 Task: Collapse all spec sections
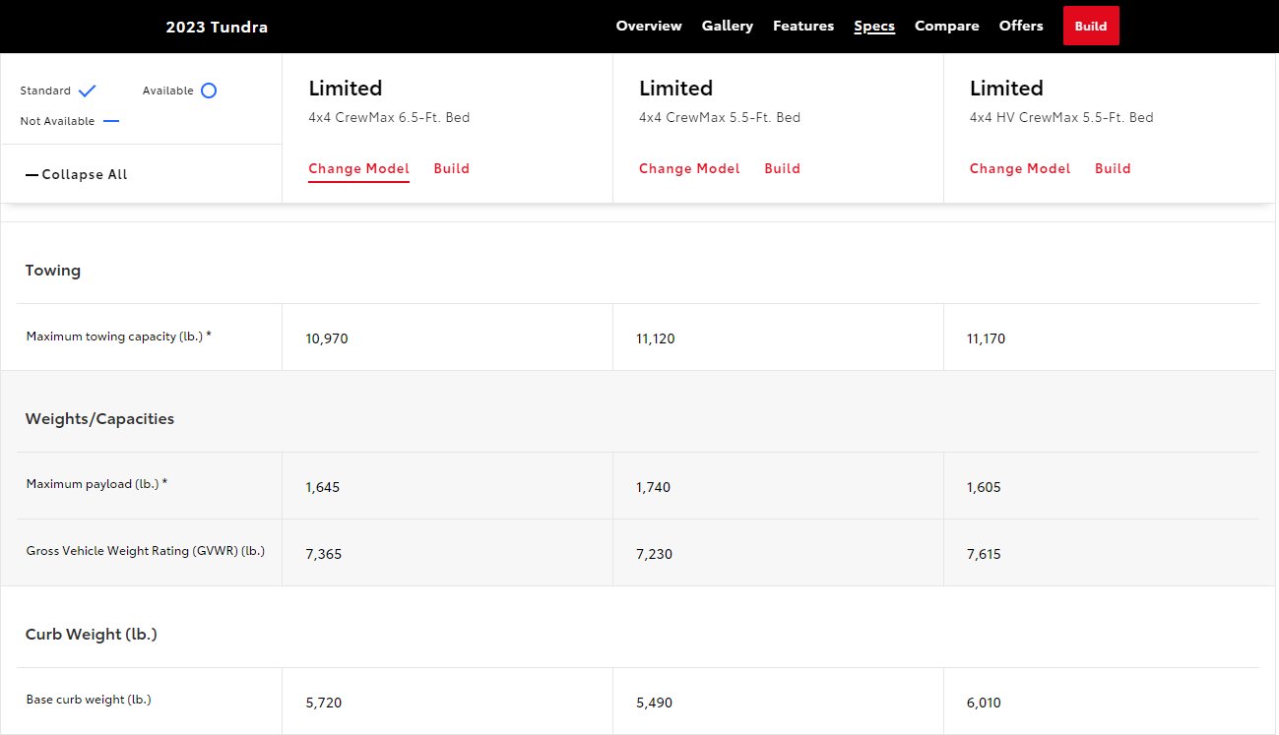(77, 175)
